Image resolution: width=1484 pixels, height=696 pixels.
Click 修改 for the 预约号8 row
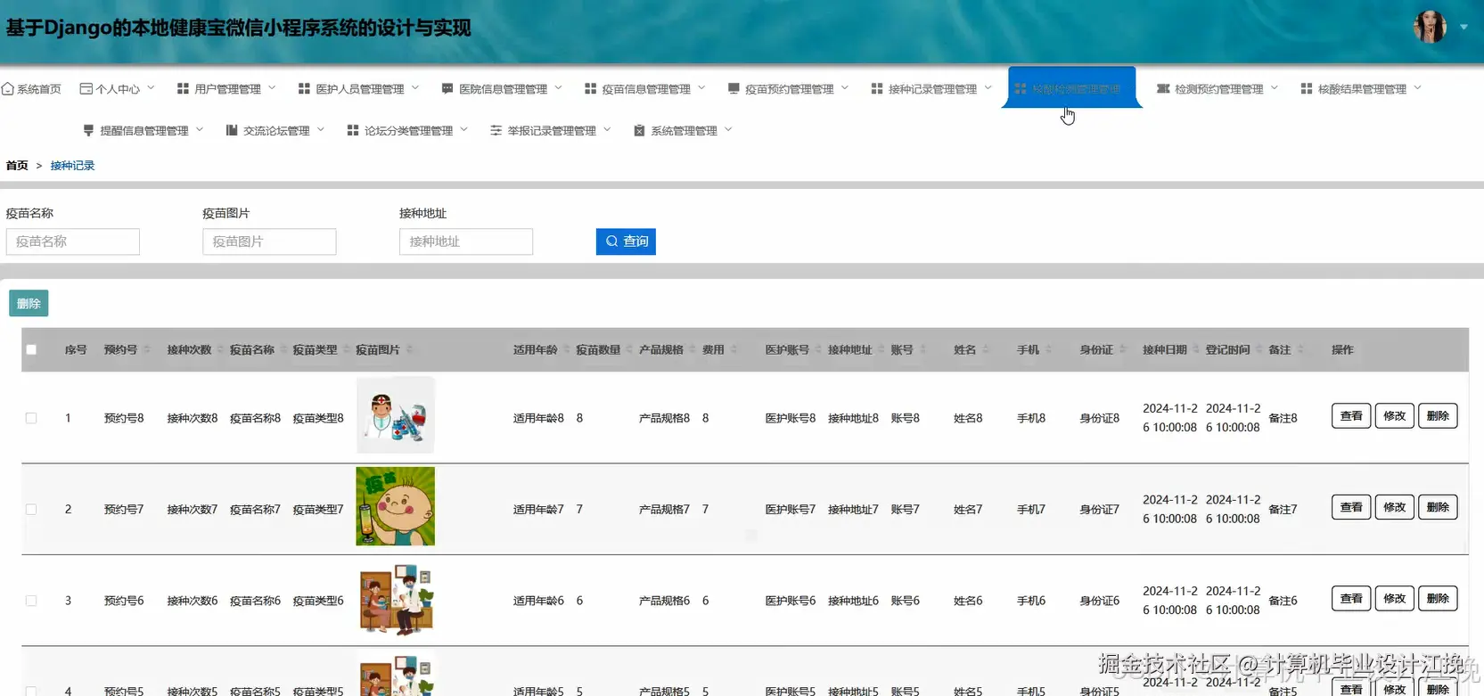pyautogui.click(x=1394, y=416)
